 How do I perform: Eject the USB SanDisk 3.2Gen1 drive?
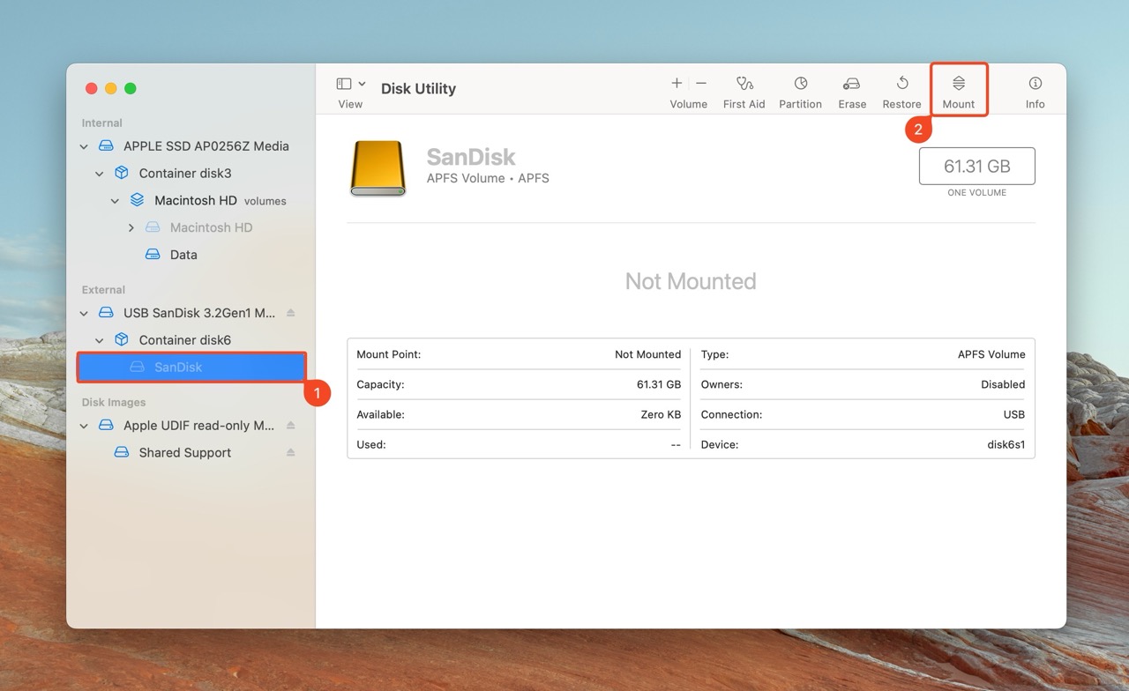click(290, 313)
